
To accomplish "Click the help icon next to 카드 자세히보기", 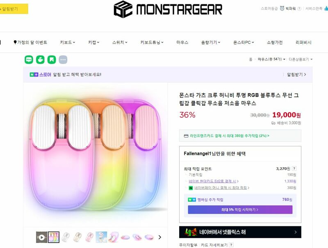I will coord(231,245).
